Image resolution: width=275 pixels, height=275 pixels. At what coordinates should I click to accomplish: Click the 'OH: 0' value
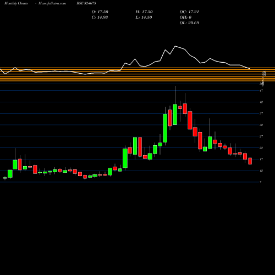[x=185, y=18]
